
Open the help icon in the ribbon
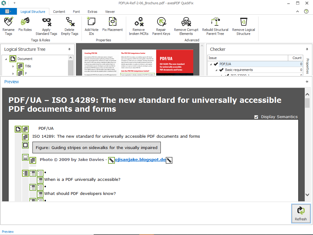pyautogui.click(x=306, y=11)
